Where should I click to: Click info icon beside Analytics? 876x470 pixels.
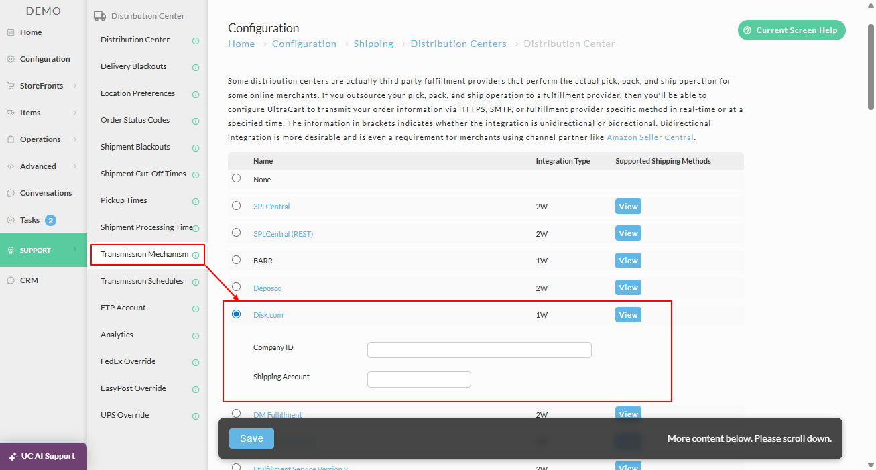[196, 336]
